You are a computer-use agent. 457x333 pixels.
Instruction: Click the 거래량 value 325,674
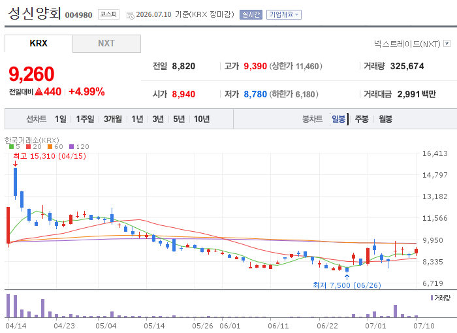tap(407, 66)
